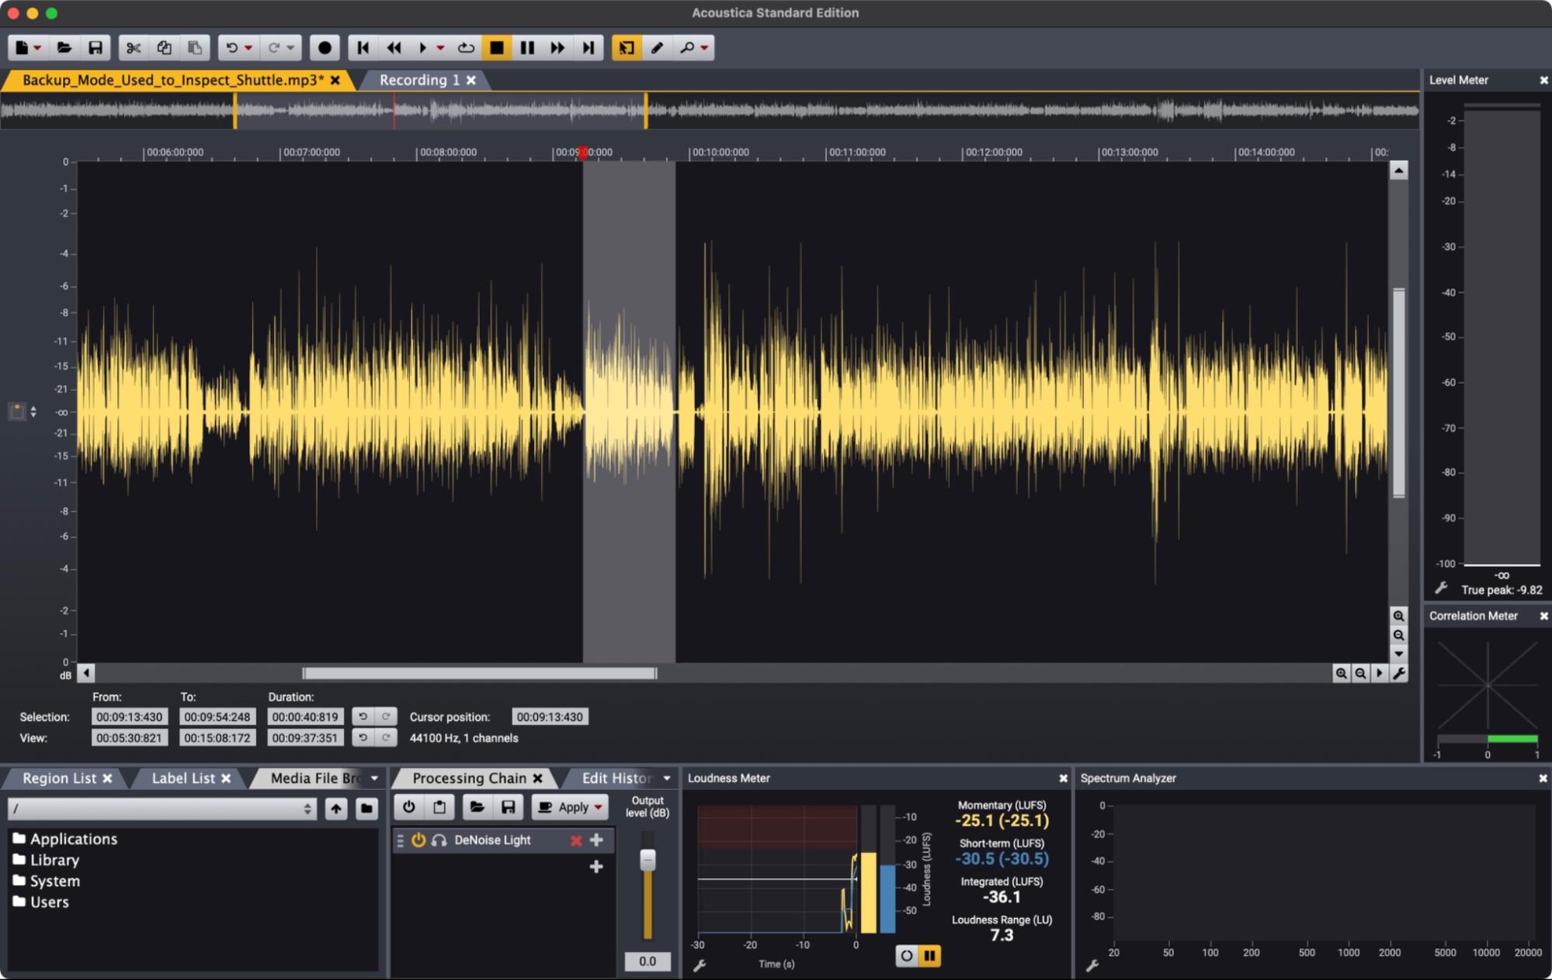Screen dimensions: 1552x980
Task: Switch to the Recording 1 tab
Action: click(x=419, y=79)
